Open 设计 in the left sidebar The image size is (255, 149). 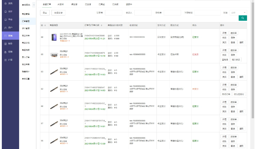9,12
